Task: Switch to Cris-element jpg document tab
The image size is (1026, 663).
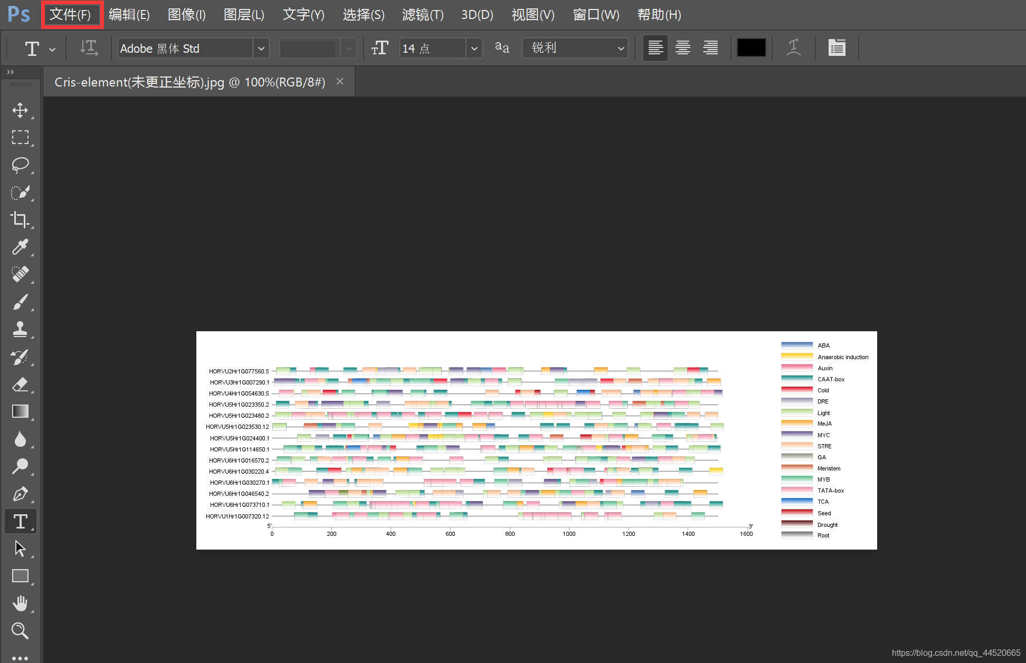Action: 190,82
